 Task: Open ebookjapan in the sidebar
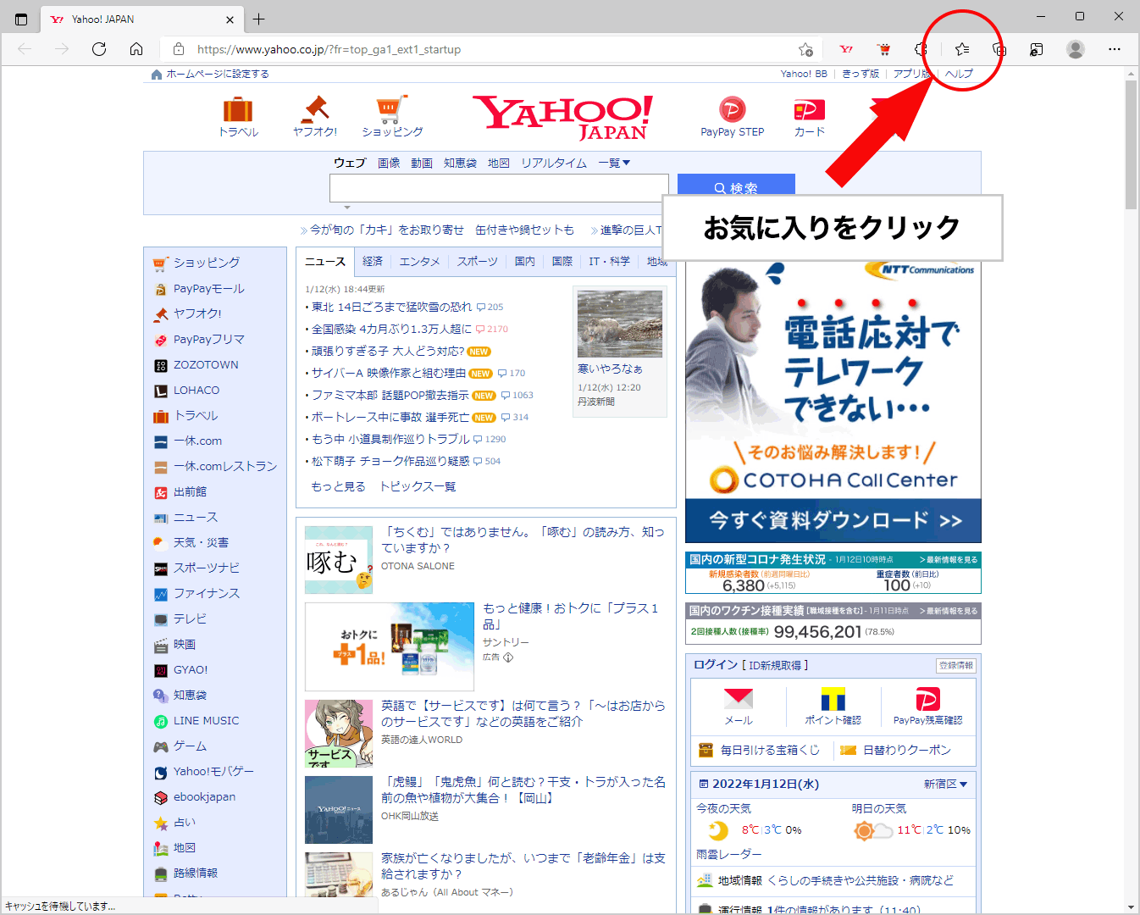coord(204,796)
